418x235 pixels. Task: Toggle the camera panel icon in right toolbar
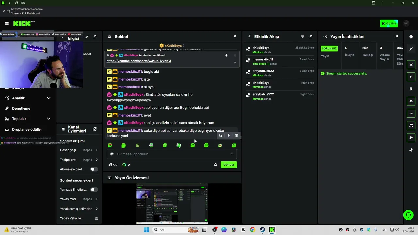click(411, 125)
